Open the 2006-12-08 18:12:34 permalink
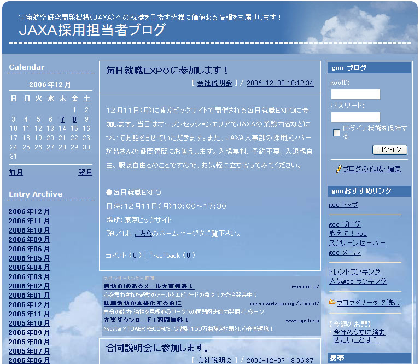The width and height of the screenshot is (420, 364). click(280, 83)
